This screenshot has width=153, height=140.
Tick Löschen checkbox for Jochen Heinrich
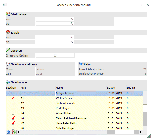(x=13, y=103)
